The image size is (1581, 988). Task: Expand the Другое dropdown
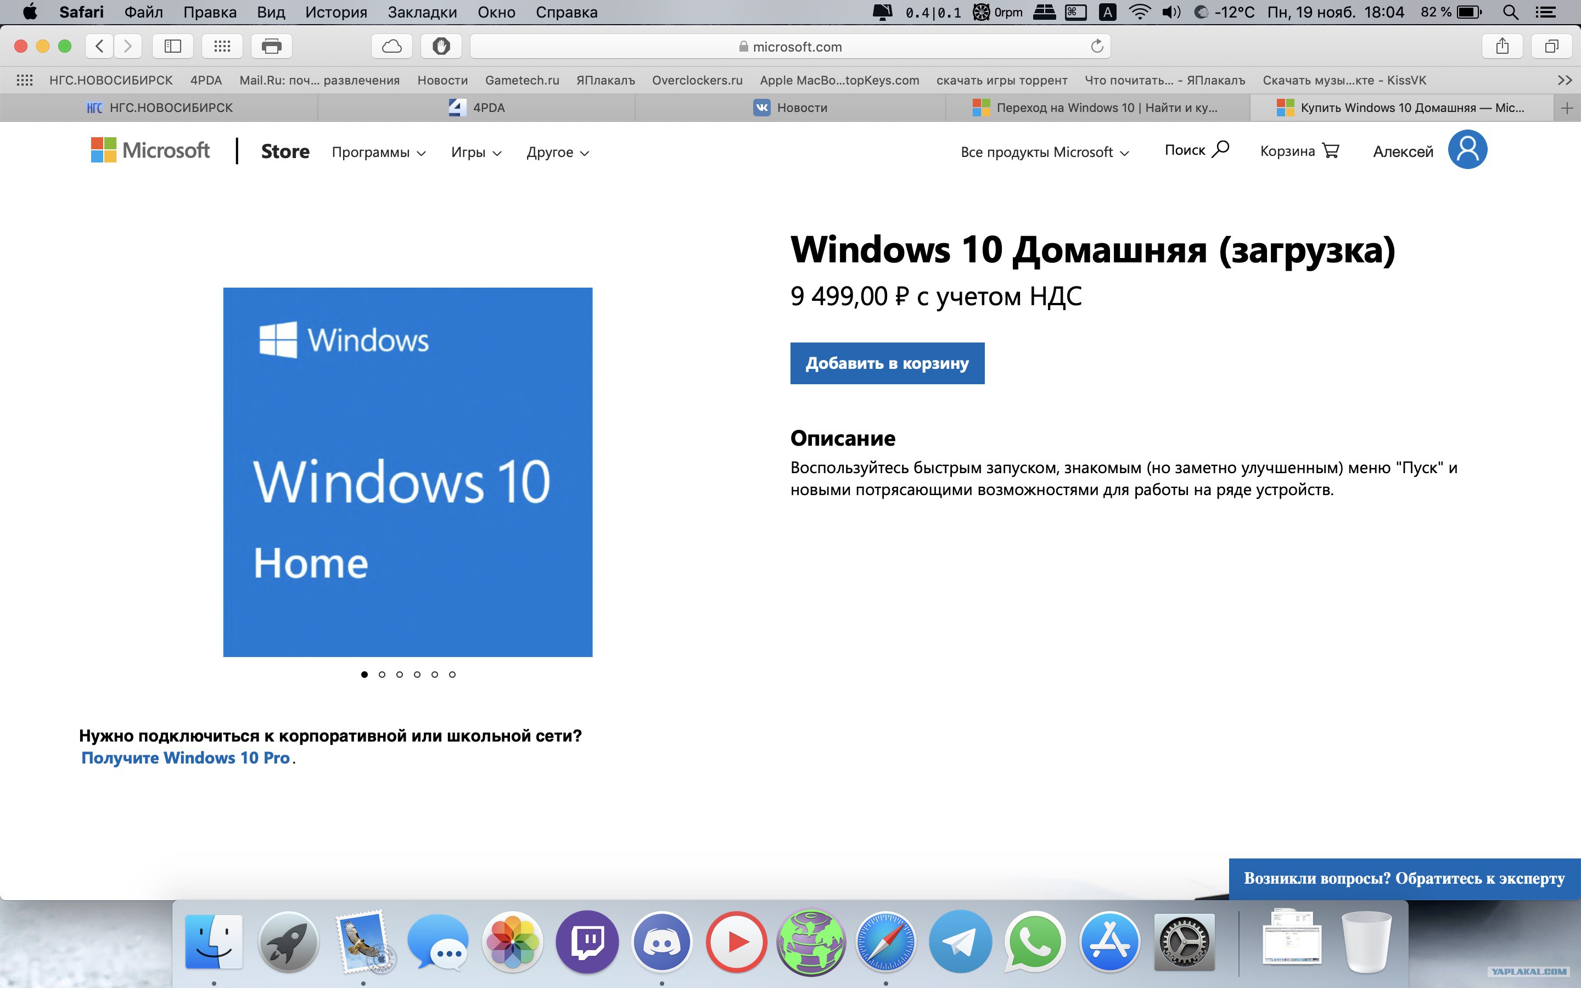coord(558,152)
